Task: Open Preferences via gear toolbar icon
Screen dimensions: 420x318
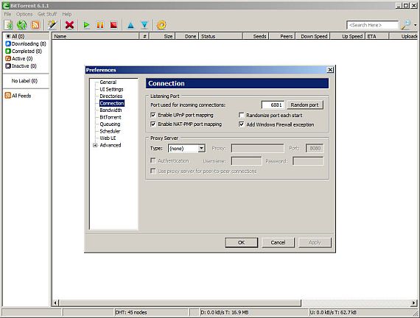Action: tap(161, 25)
